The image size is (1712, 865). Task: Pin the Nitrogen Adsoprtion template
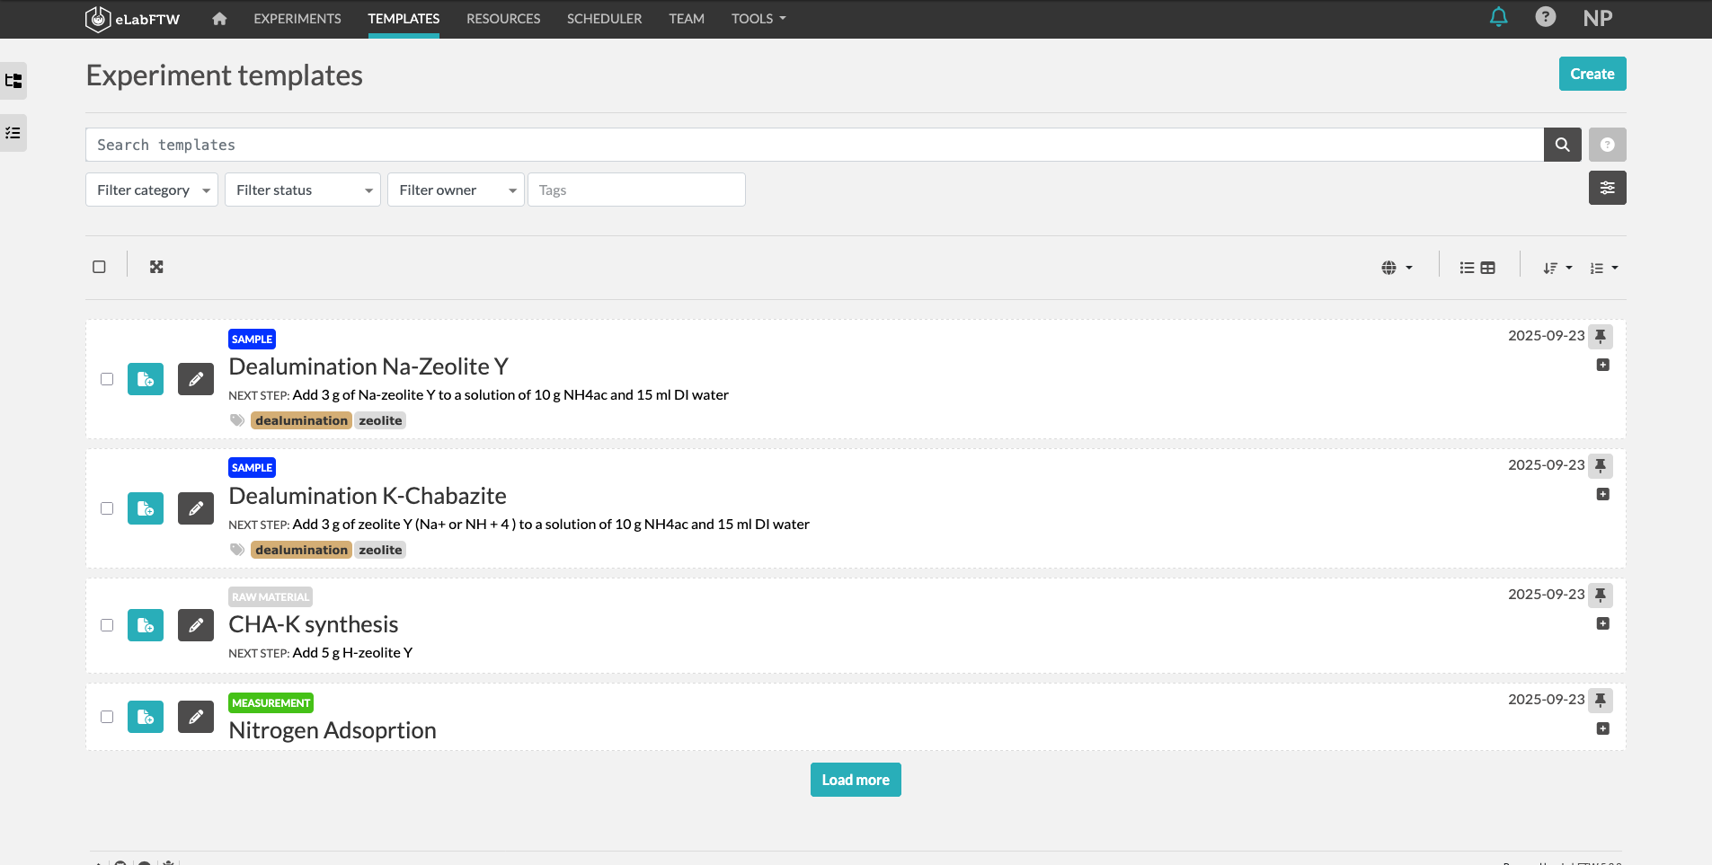[1601, 700]
